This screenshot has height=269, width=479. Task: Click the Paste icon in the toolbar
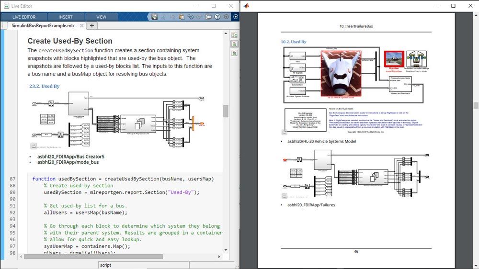[x=181, y=17]
